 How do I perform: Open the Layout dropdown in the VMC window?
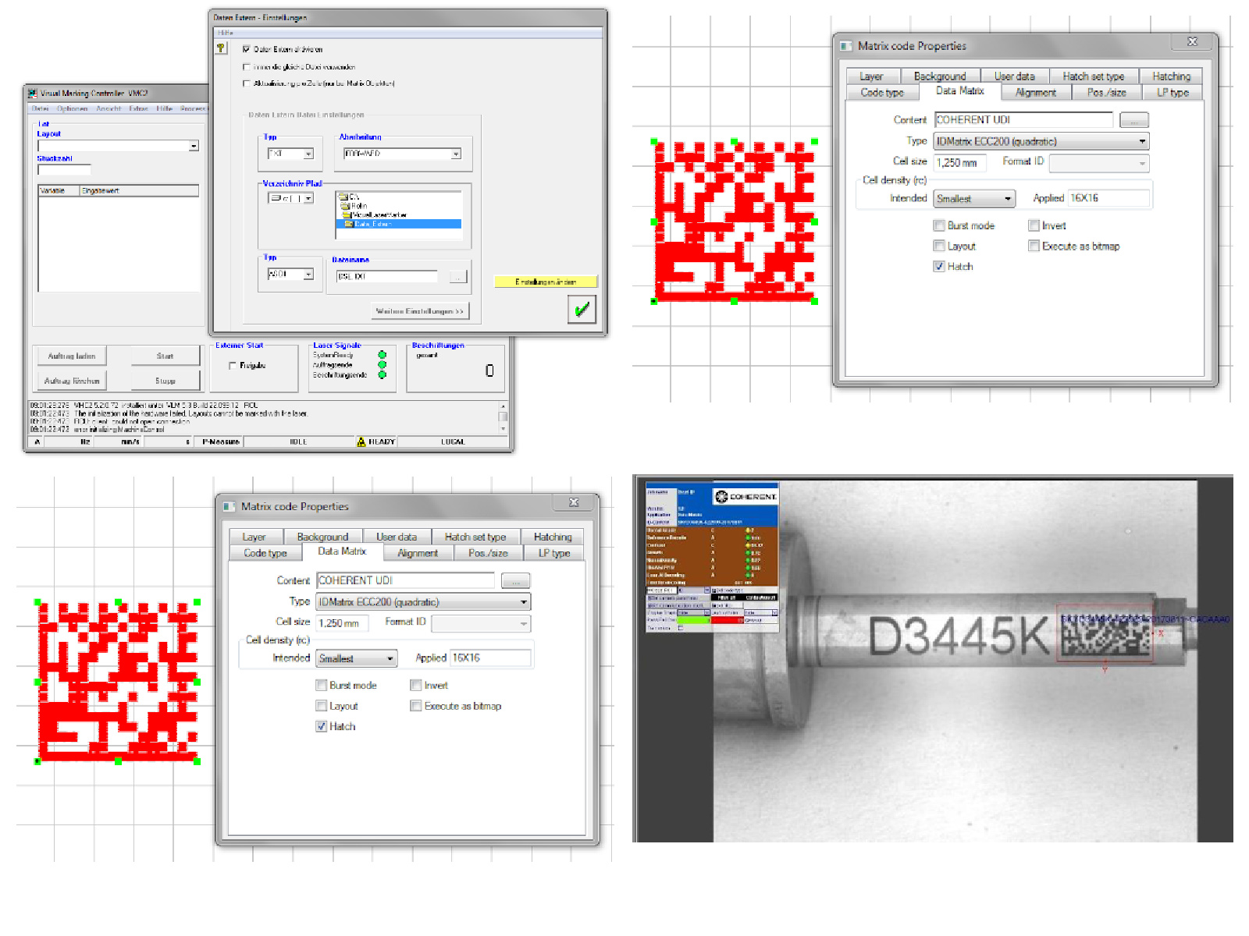tap(194, 146)
